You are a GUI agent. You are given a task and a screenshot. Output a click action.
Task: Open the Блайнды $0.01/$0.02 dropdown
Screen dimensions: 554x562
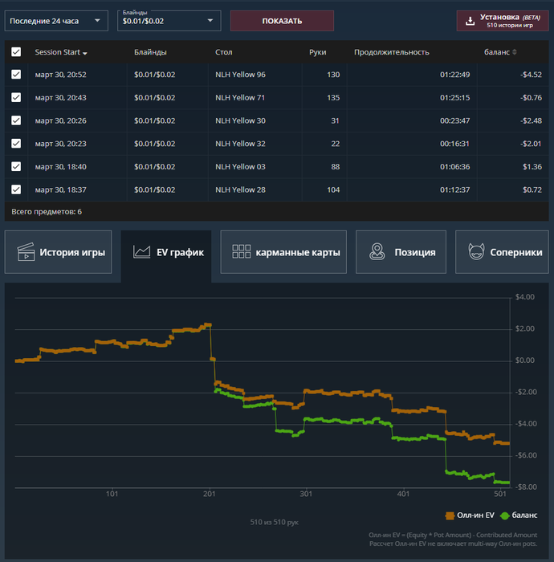[x=169, y=21]
